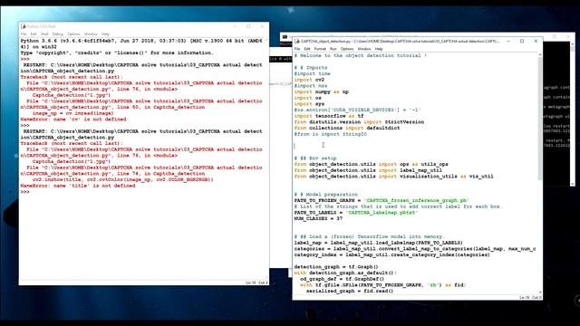Click the 'import sys' line in the editor
580x326 pixels.
[x=309, y=104]
